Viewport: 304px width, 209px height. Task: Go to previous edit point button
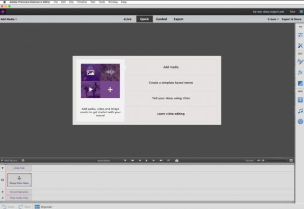(x=133, y=160)
